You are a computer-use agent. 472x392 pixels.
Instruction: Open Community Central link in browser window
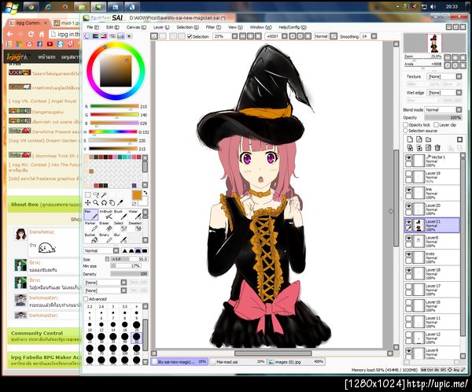tap(37, 333)
